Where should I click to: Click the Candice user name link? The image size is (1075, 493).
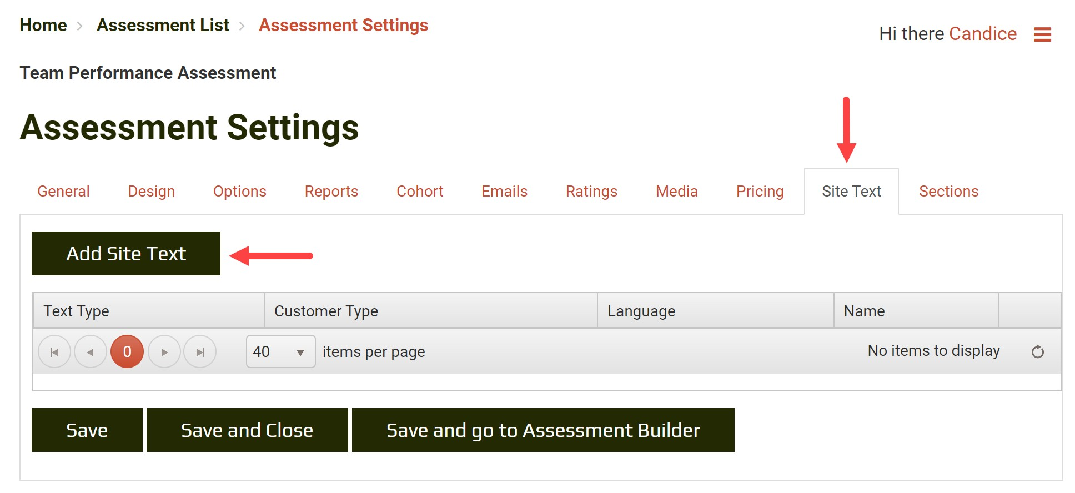point(982,34)
